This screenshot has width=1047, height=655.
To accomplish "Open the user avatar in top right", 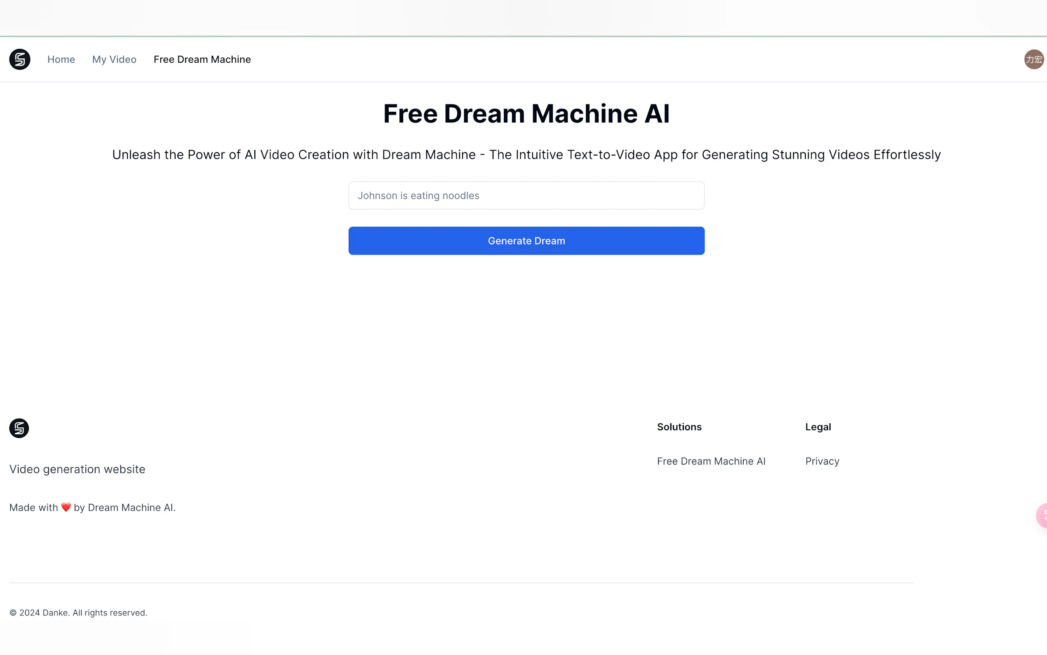I will click(x=1033, y=59).
